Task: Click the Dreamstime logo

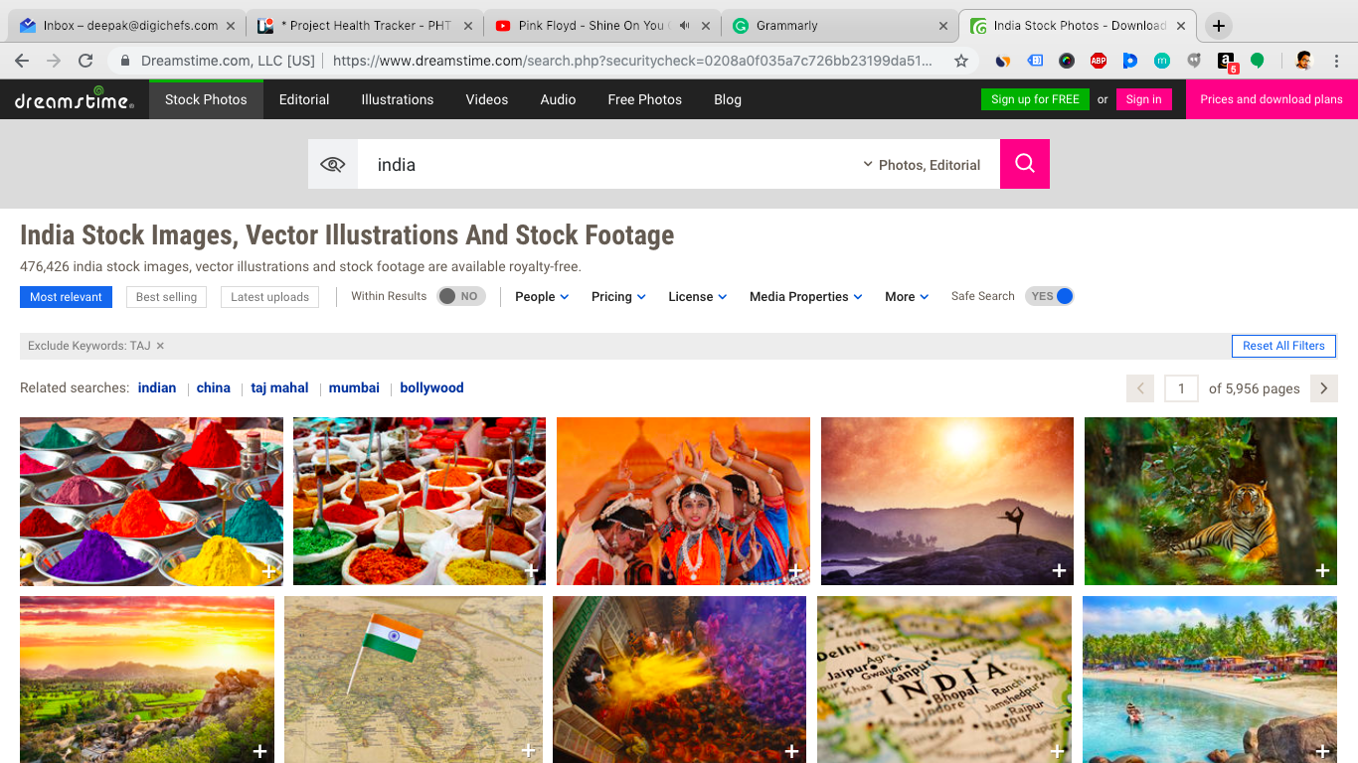Action: click(x=74, y=99)
